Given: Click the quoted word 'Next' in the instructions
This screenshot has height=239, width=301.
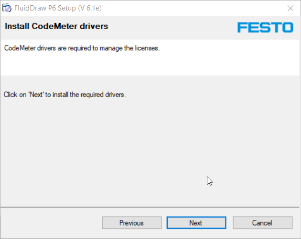Looking at the screenshot, I should pyautogui.click(x=36, y=95).
